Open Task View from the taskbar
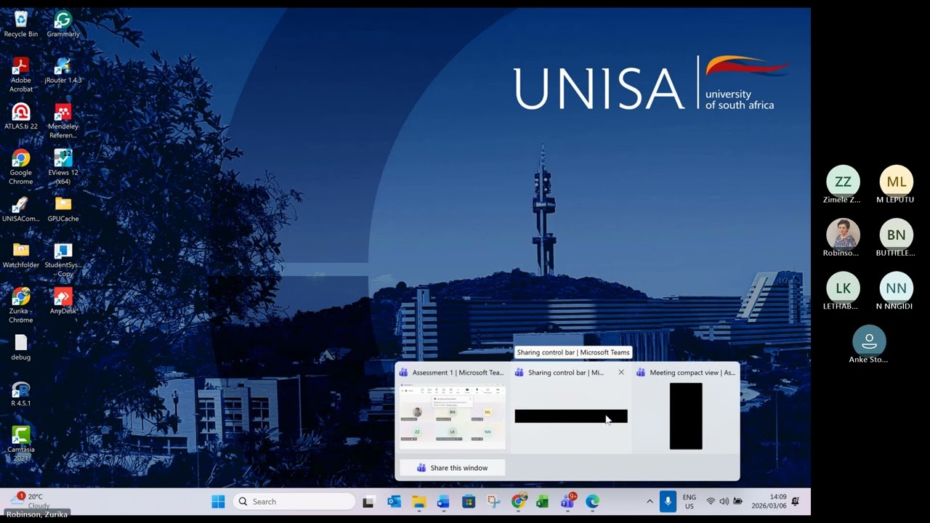This screenshot has width=930, height=523. coord(369,501)
